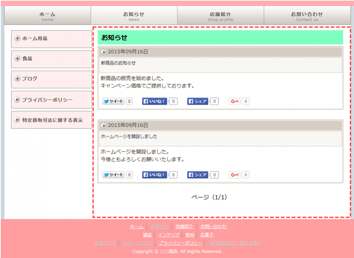Click the arrow icon beside the 新商品 post date
354x258 pixels.
104,52
